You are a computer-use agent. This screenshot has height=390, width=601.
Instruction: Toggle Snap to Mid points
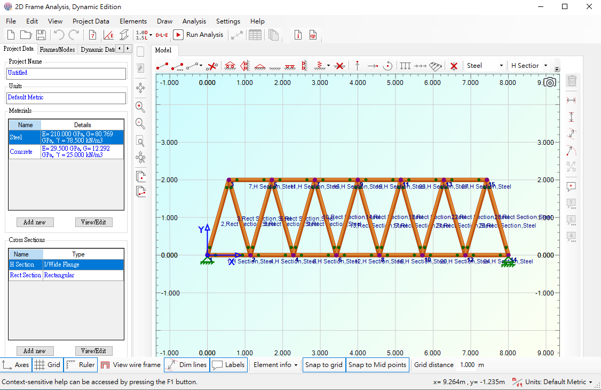pyautogui.click(x=377, y=365)
